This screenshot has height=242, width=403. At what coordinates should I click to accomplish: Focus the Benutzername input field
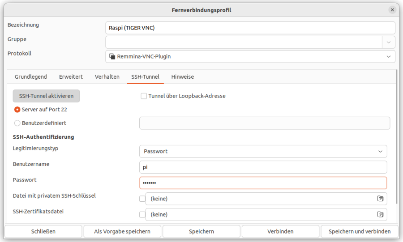click(263, 167)
